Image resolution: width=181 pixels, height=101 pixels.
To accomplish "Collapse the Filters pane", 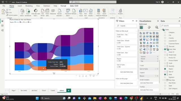I will click(x=136, y=21).
